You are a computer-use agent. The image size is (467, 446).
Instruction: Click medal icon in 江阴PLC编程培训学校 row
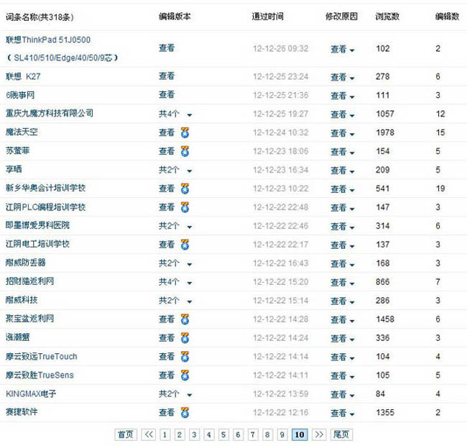[x=185, y=207]
